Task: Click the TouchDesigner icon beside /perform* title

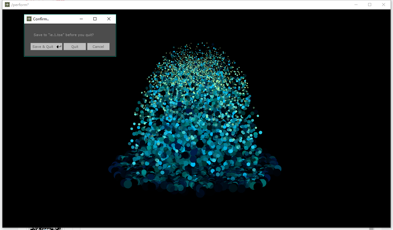Action: pyautogui.click(x=7, y=5)
